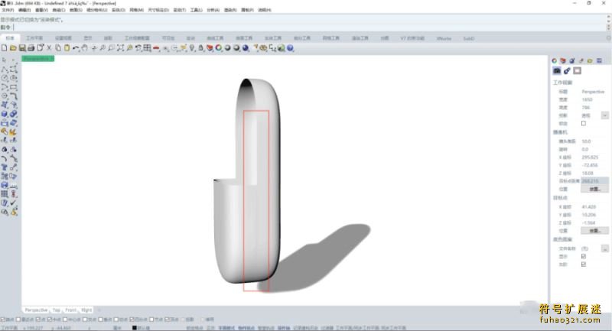612x331 pixels.
Task: Click the Open file folder icon
Action: [13, 48]
